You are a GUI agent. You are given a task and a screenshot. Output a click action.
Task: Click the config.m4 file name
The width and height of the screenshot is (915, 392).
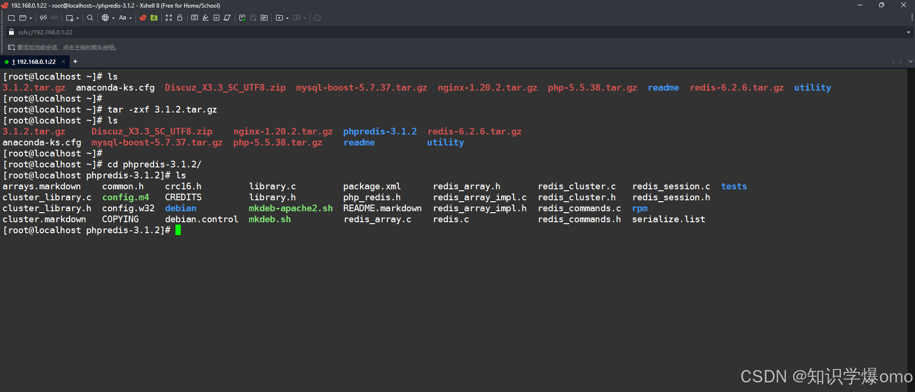pyautogui.click(x=125, y=197)
